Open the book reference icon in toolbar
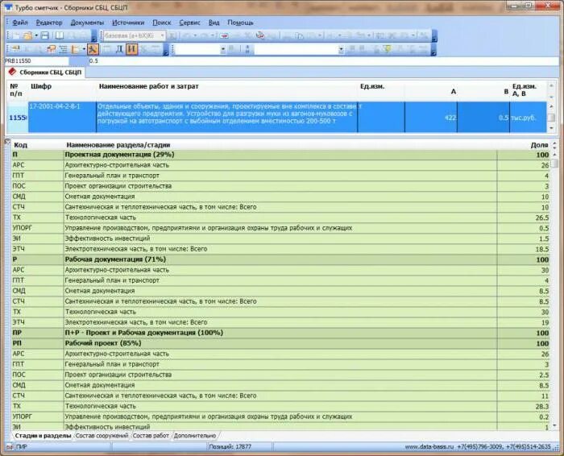The height and width of the screenshot is (456, 564). [59, 35]
